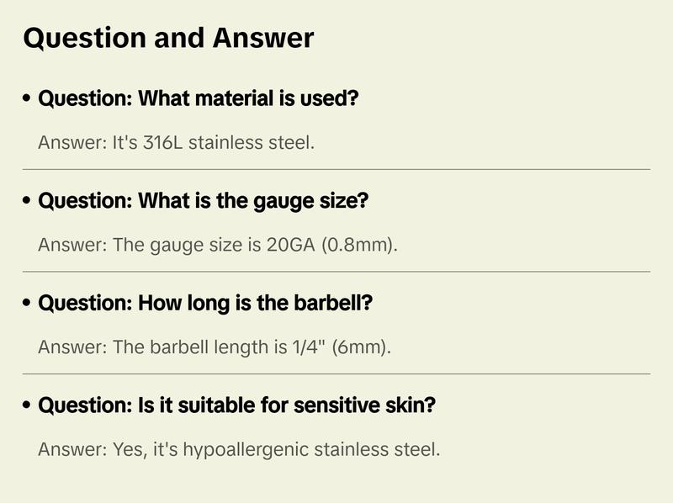Click the barbell length answer text

click(215, 347)
